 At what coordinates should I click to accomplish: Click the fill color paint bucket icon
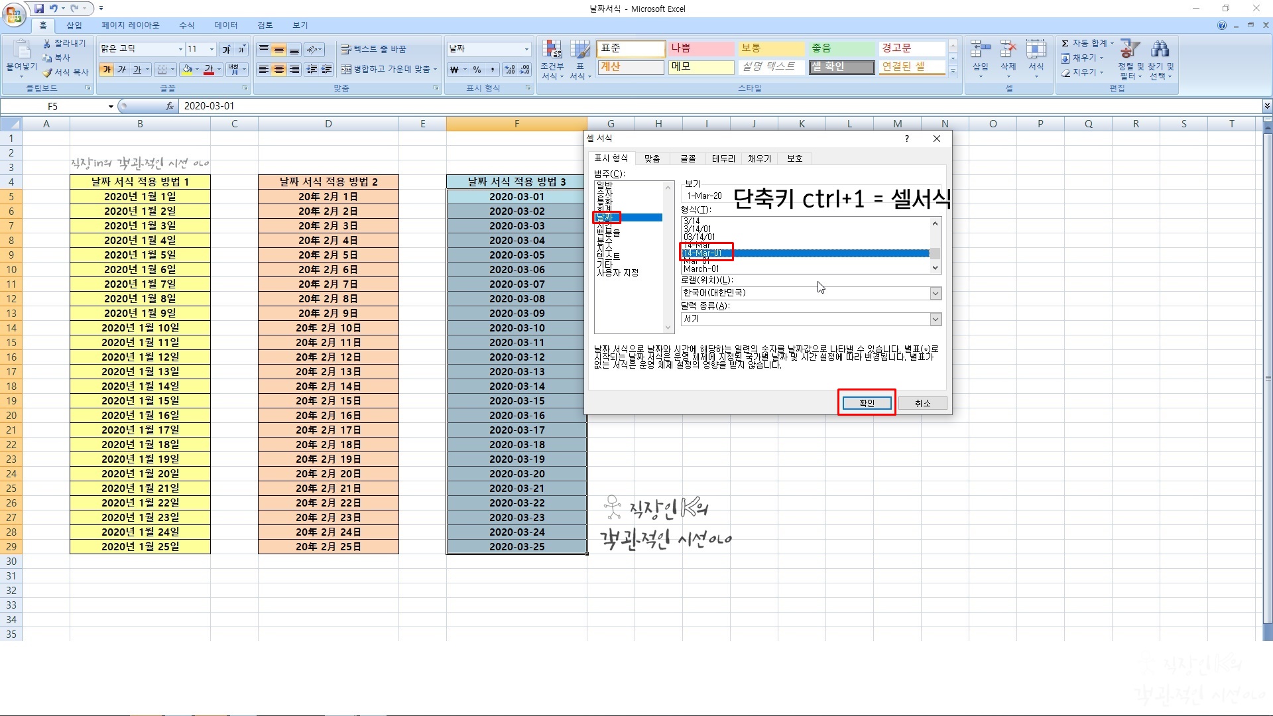tap(188, 70)
